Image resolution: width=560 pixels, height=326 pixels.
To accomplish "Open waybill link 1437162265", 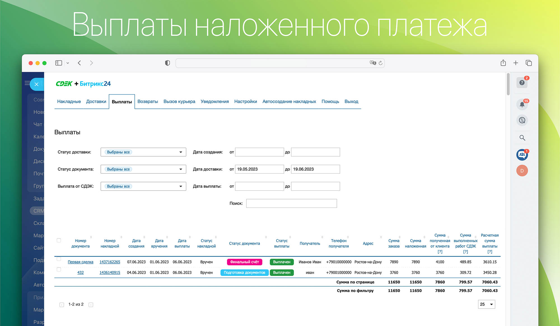I will click(x=110, y=262).
